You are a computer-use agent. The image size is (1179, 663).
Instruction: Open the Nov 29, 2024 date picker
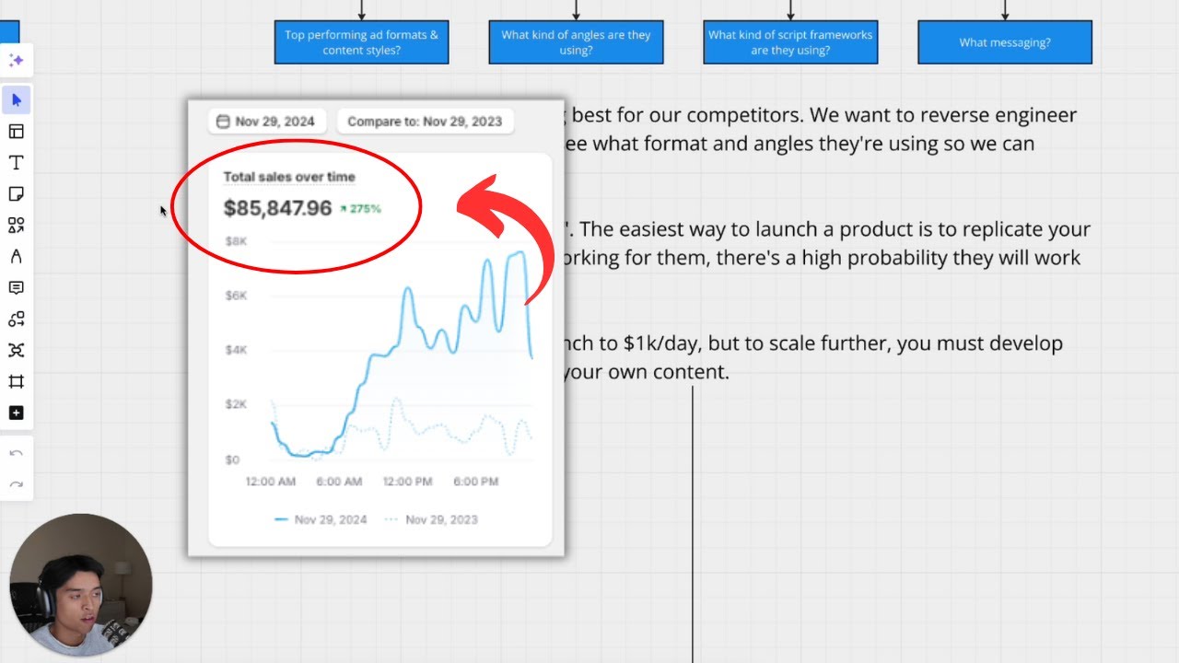click(266, 122)
